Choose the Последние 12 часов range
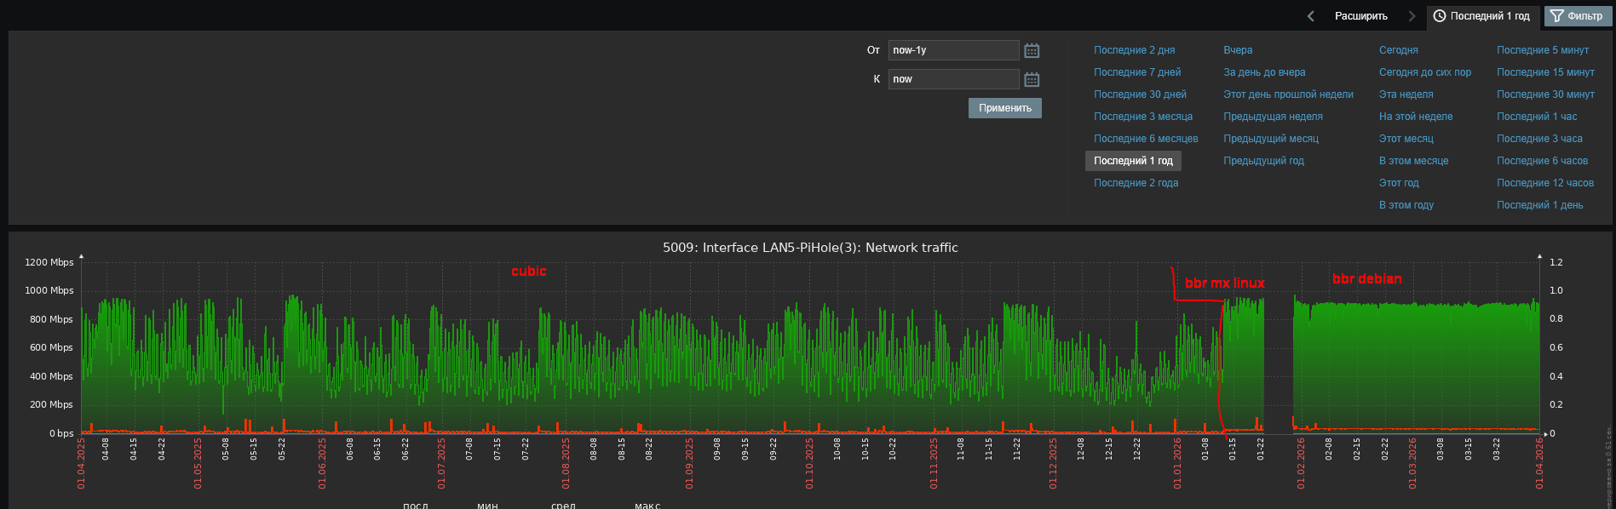 point(1544,183)
